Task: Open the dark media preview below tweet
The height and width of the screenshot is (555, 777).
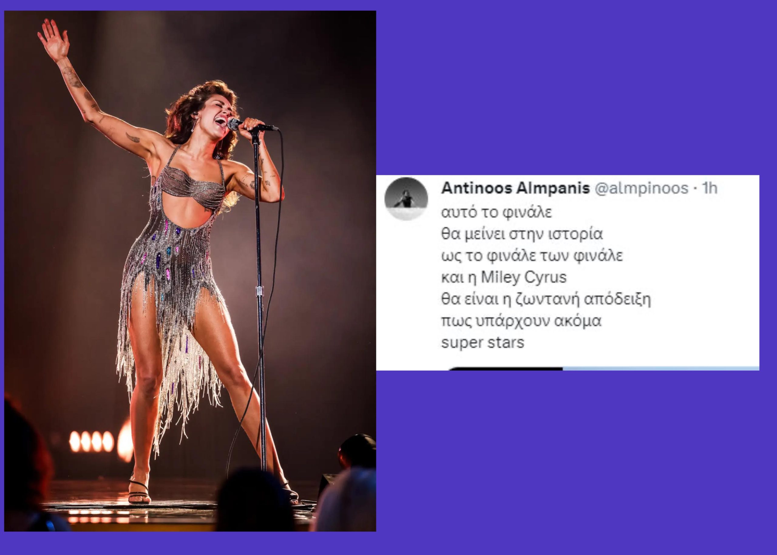Action: [505, 369]
